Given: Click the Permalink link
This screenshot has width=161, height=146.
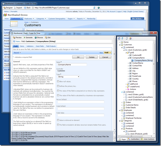Looking at the screenshot, I should click(14, 12).
